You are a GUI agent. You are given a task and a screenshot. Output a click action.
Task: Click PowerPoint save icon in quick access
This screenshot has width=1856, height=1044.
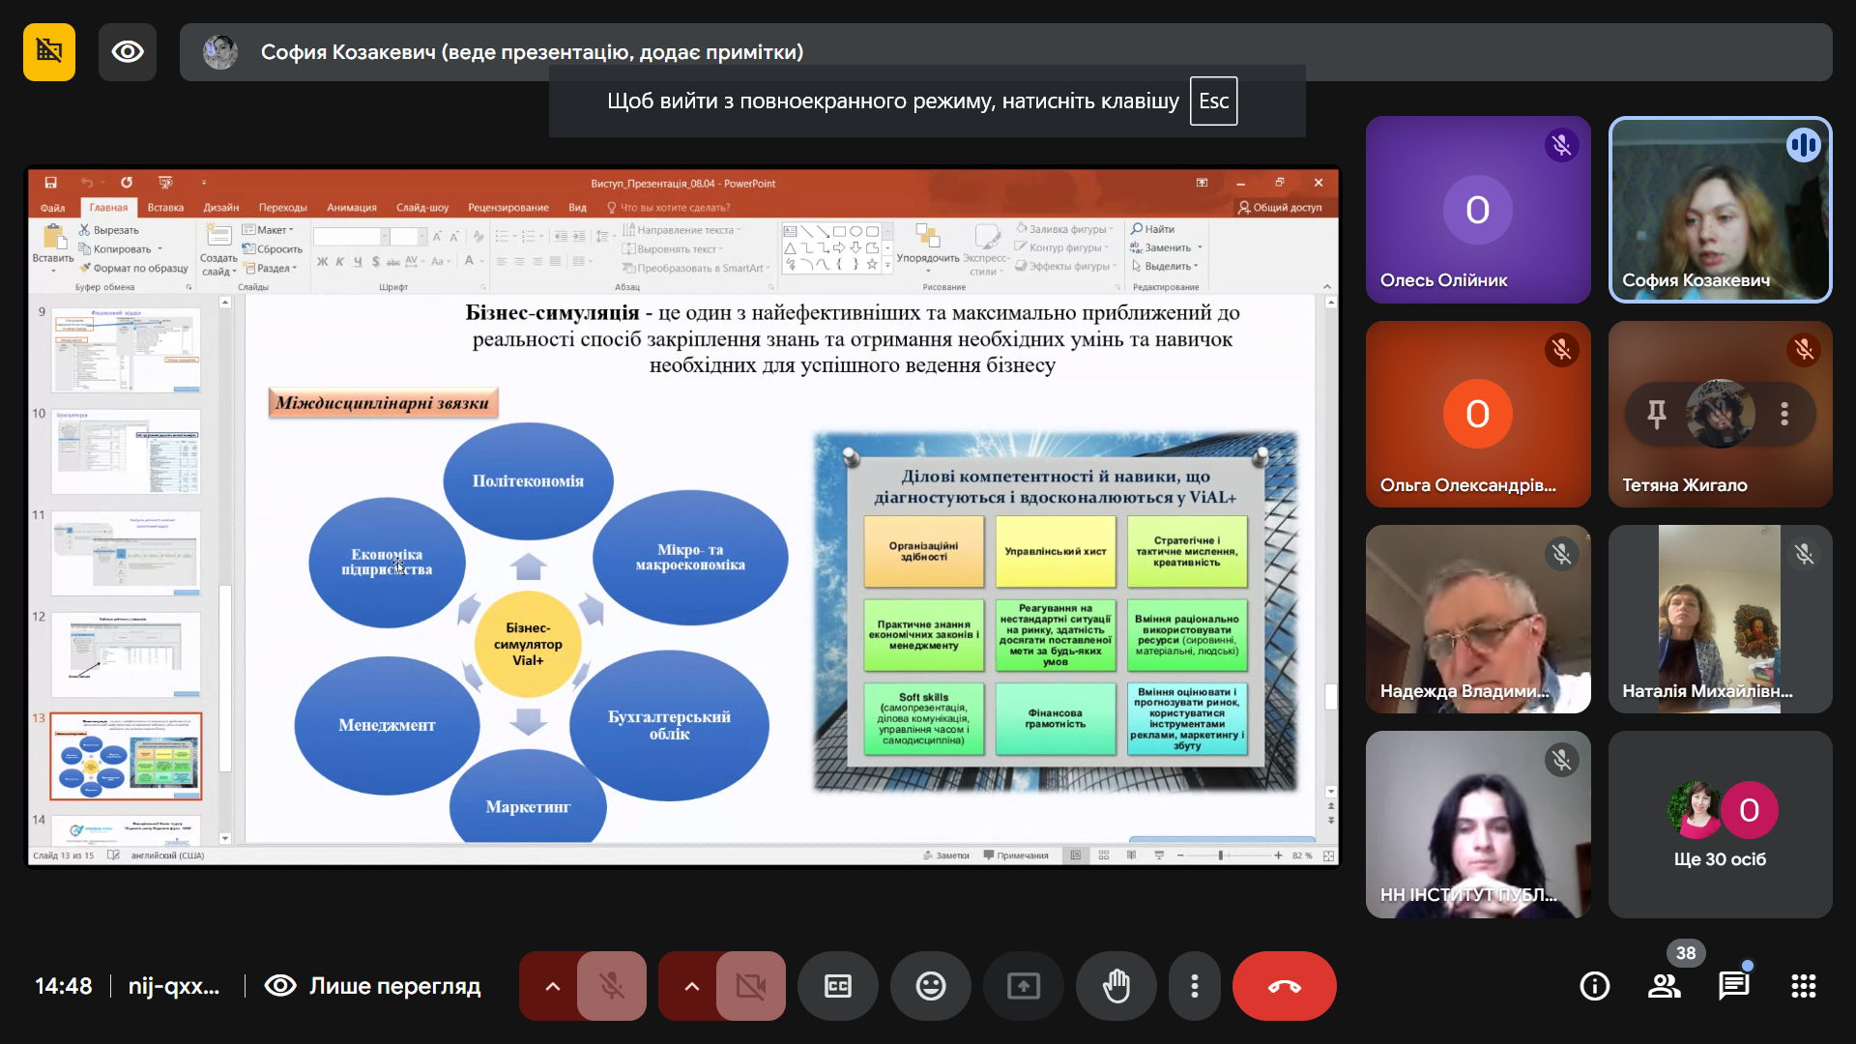(x=50, y=183)
